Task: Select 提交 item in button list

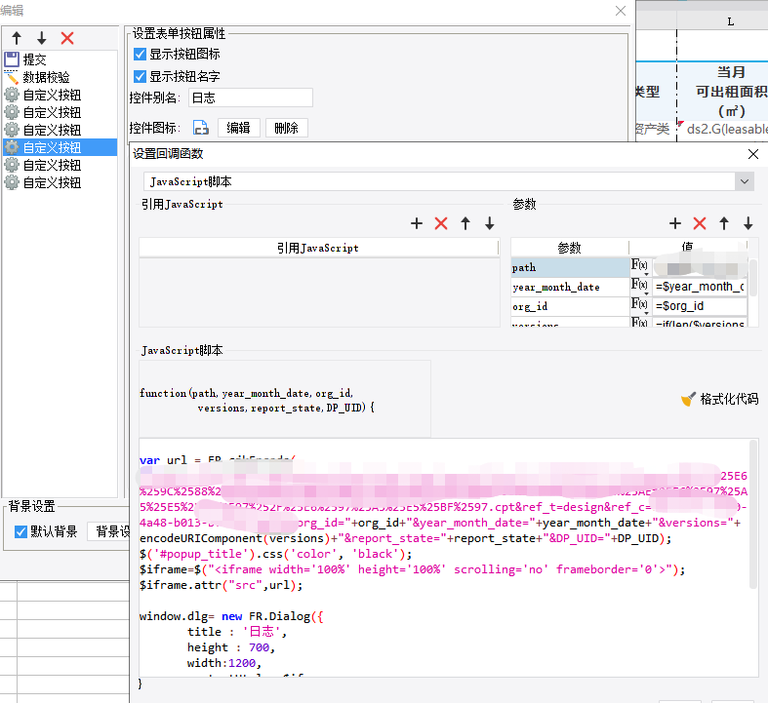Action: point(35,59)
